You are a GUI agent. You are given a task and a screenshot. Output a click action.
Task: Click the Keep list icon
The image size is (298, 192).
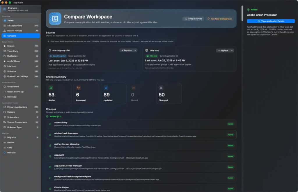point(5,148)
